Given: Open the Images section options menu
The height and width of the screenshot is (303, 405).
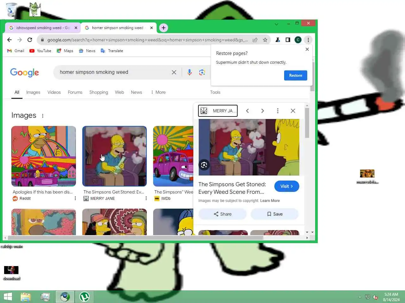Looking at the screenshot, I should 43,116.
